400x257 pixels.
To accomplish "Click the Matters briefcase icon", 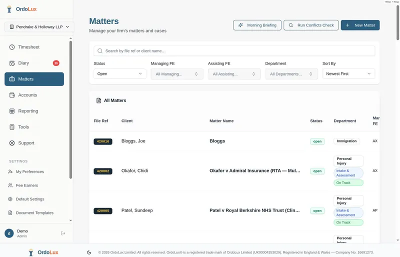I will coord(12,79).
